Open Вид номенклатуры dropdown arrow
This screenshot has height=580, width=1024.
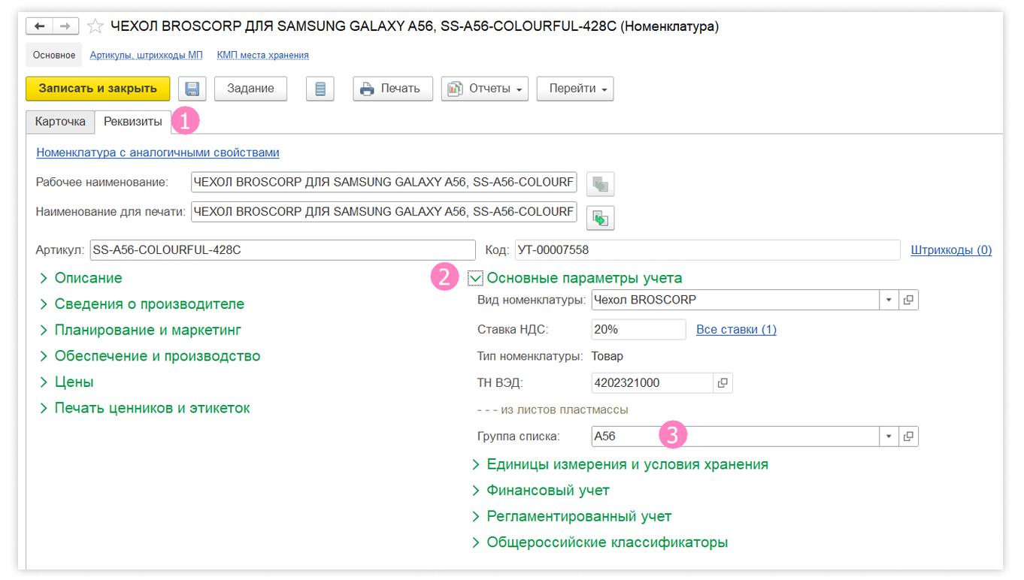[889, 300]
